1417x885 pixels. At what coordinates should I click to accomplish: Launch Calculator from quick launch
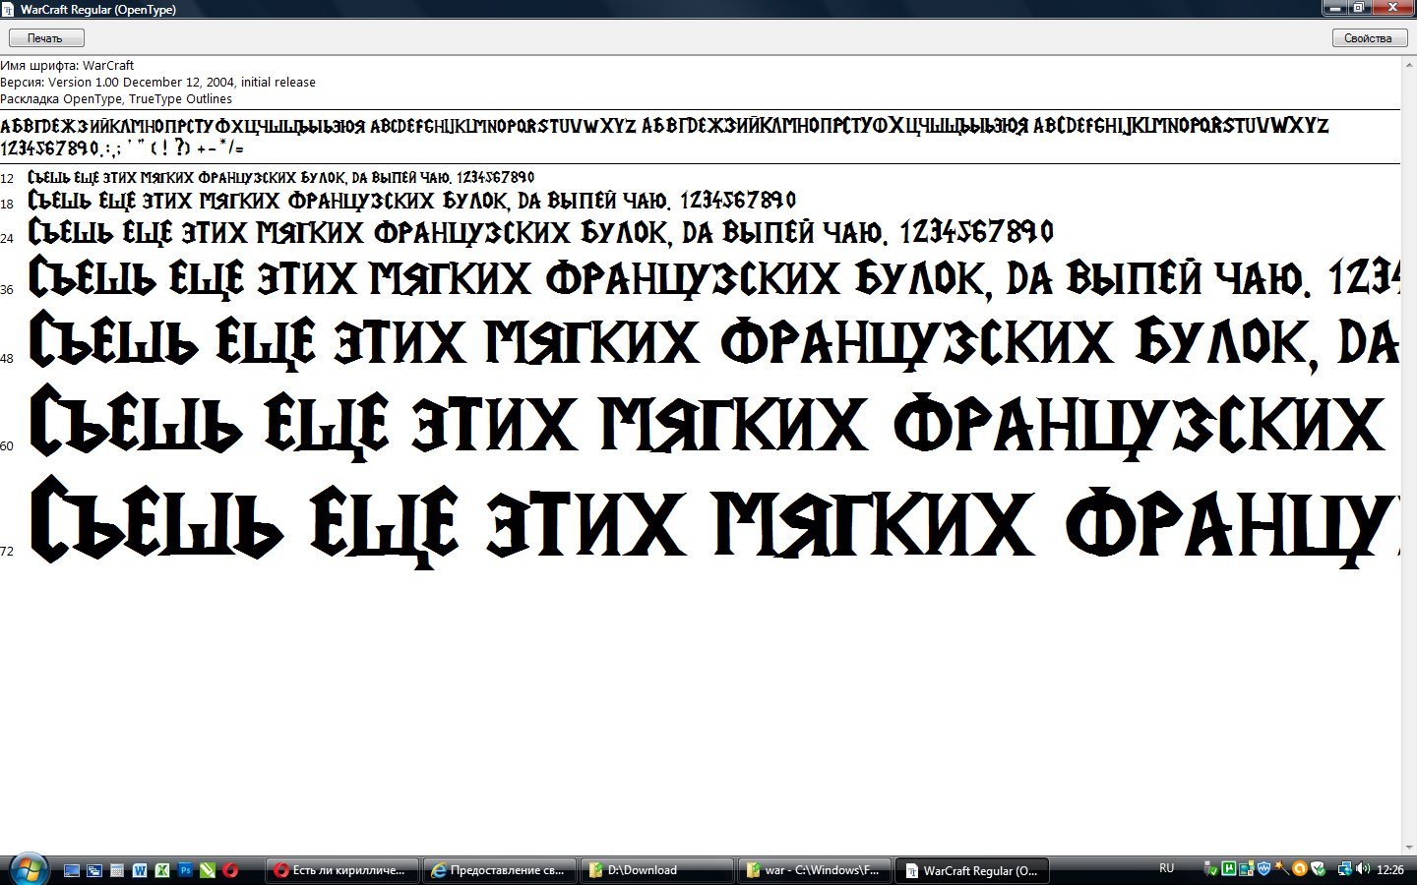[x=117, y=870]
